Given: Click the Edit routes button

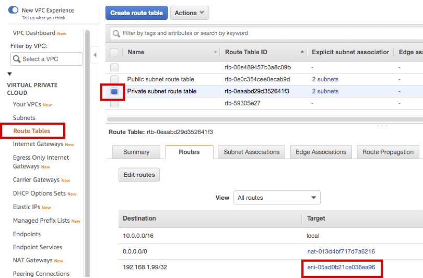Looking at the screenshot, I should pos(139,175).
